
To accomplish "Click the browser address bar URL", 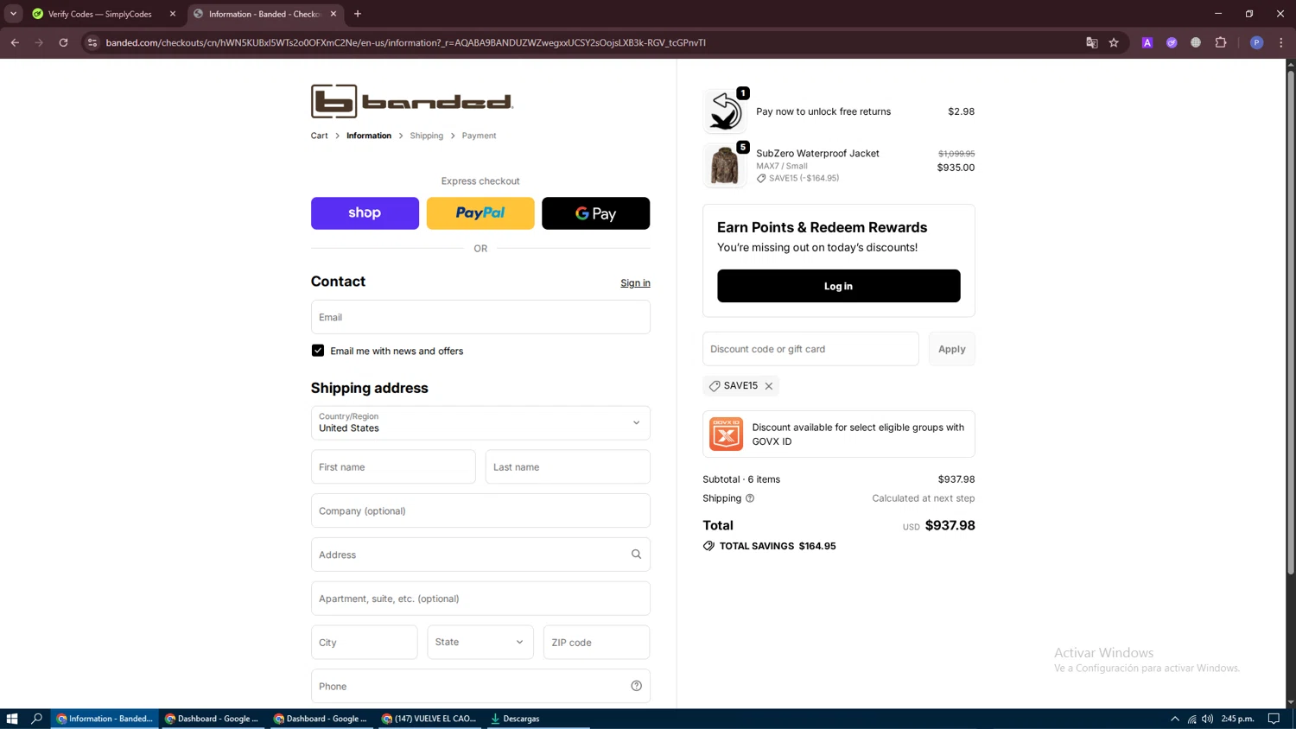I will coord(406,42).
